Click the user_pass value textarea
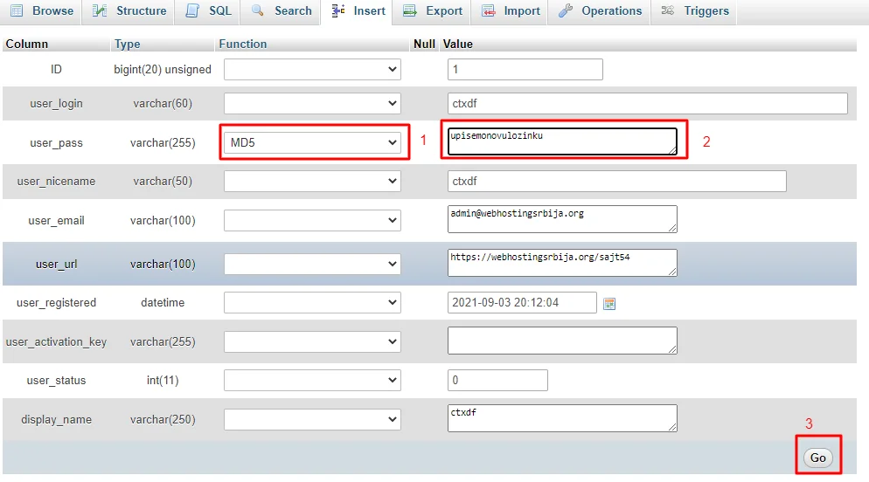The image size is (869, 482). 562,141
